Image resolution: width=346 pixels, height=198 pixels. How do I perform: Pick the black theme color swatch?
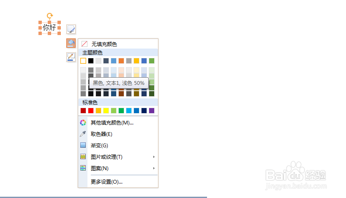tap(91, 61)
